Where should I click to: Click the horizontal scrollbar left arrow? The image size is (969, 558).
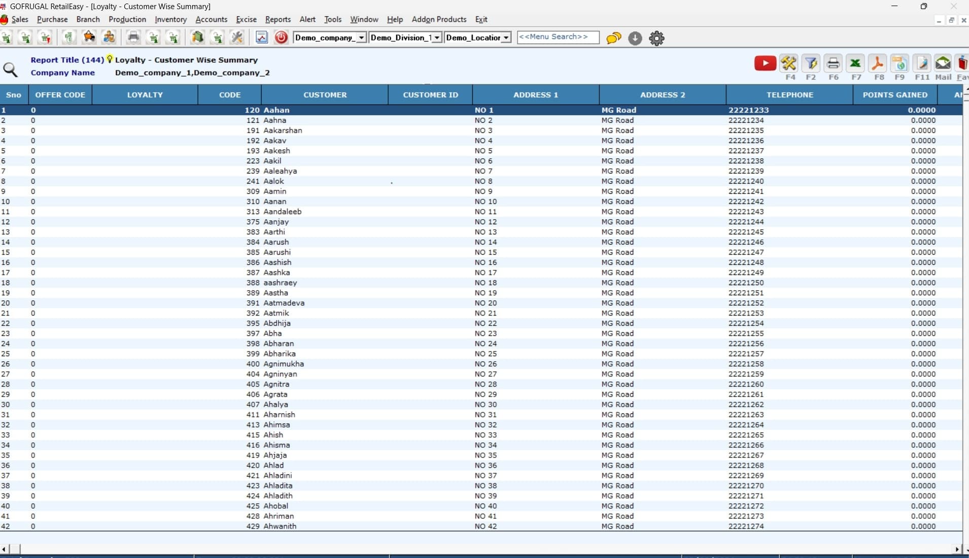pyautogui.click(x=4, y=549)
